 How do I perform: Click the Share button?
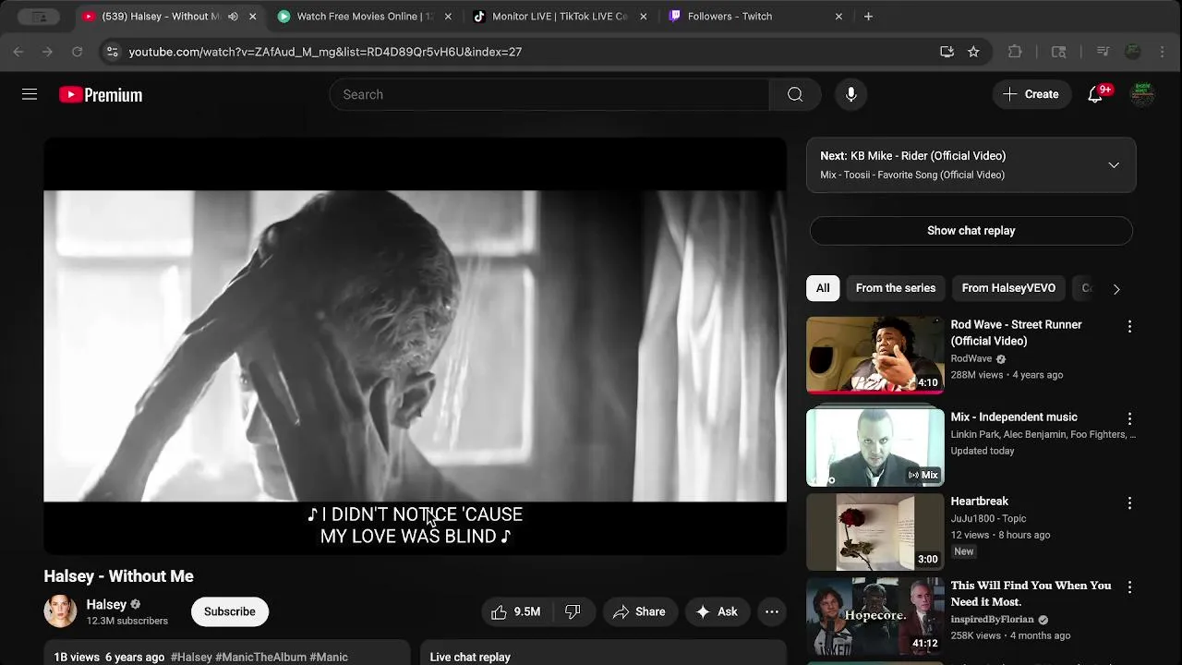[639, 611]
